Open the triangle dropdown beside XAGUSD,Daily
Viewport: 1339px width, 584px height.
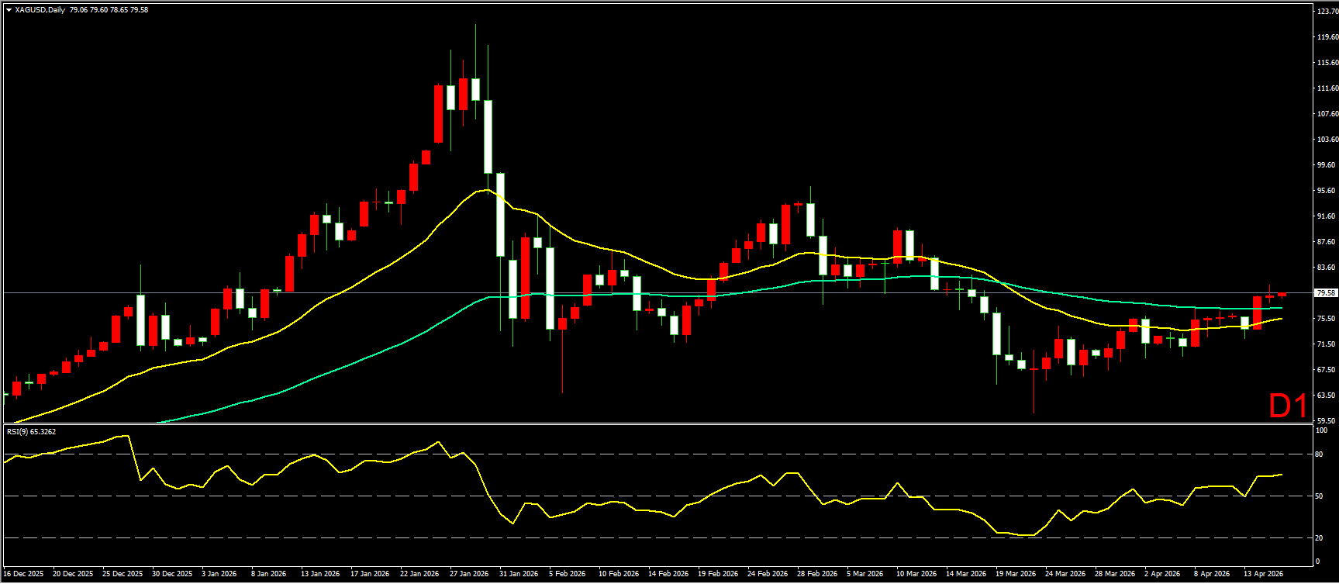pyautogui.click(x=9, y=10)
